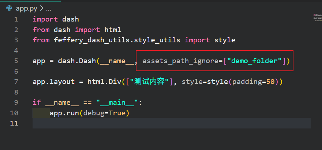Click the "demo_folder" string literal
The width and height of the screenshot is (322, 150).
point(255,61)
